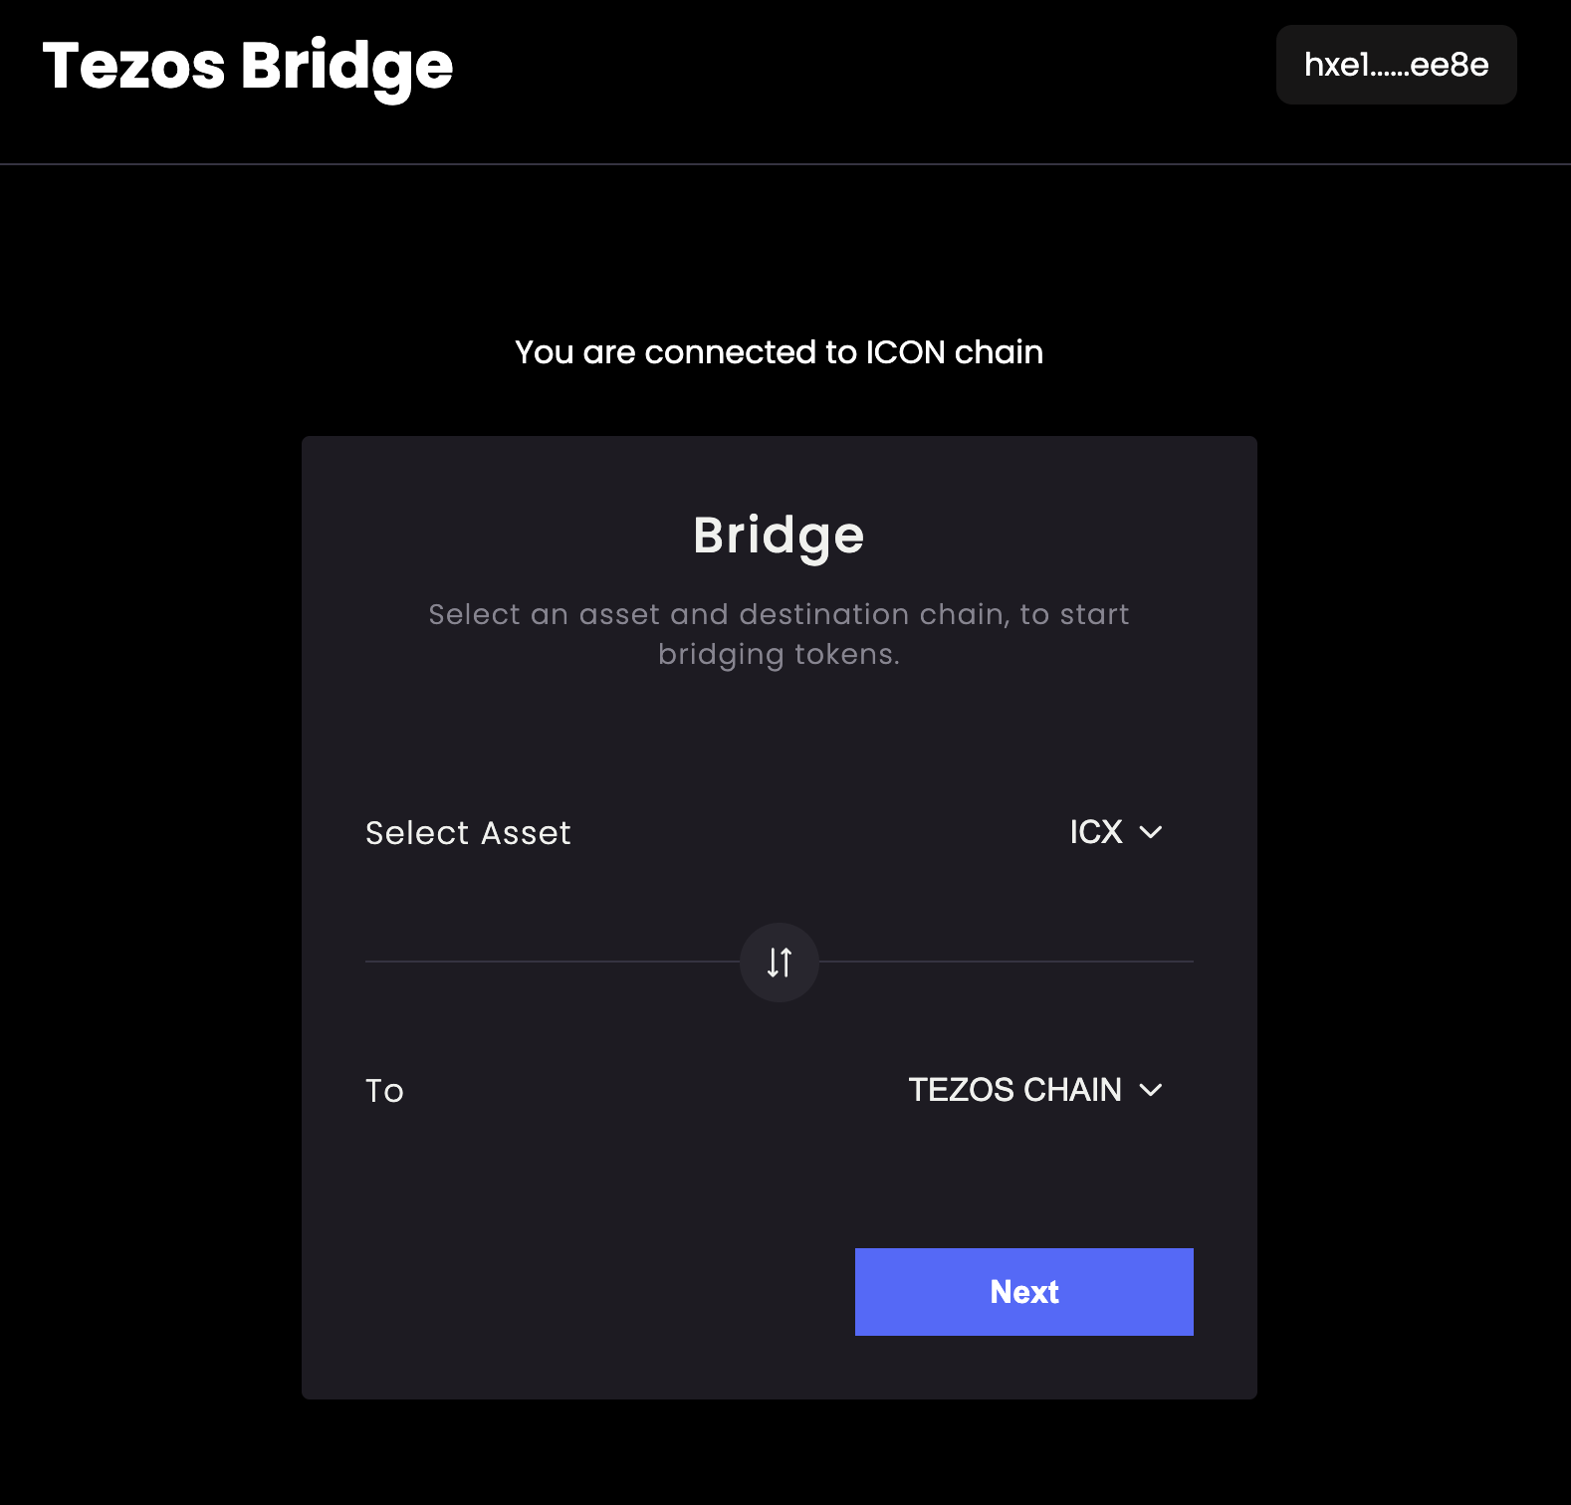Click the To label

(x=384, y=1091)
